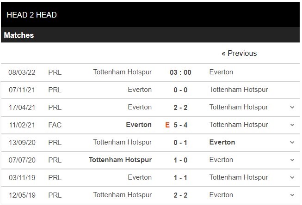Viewport: 302px width, 205px height.
Task: Open the 5 - 4 FAC match score
Action: coord(180,125)
